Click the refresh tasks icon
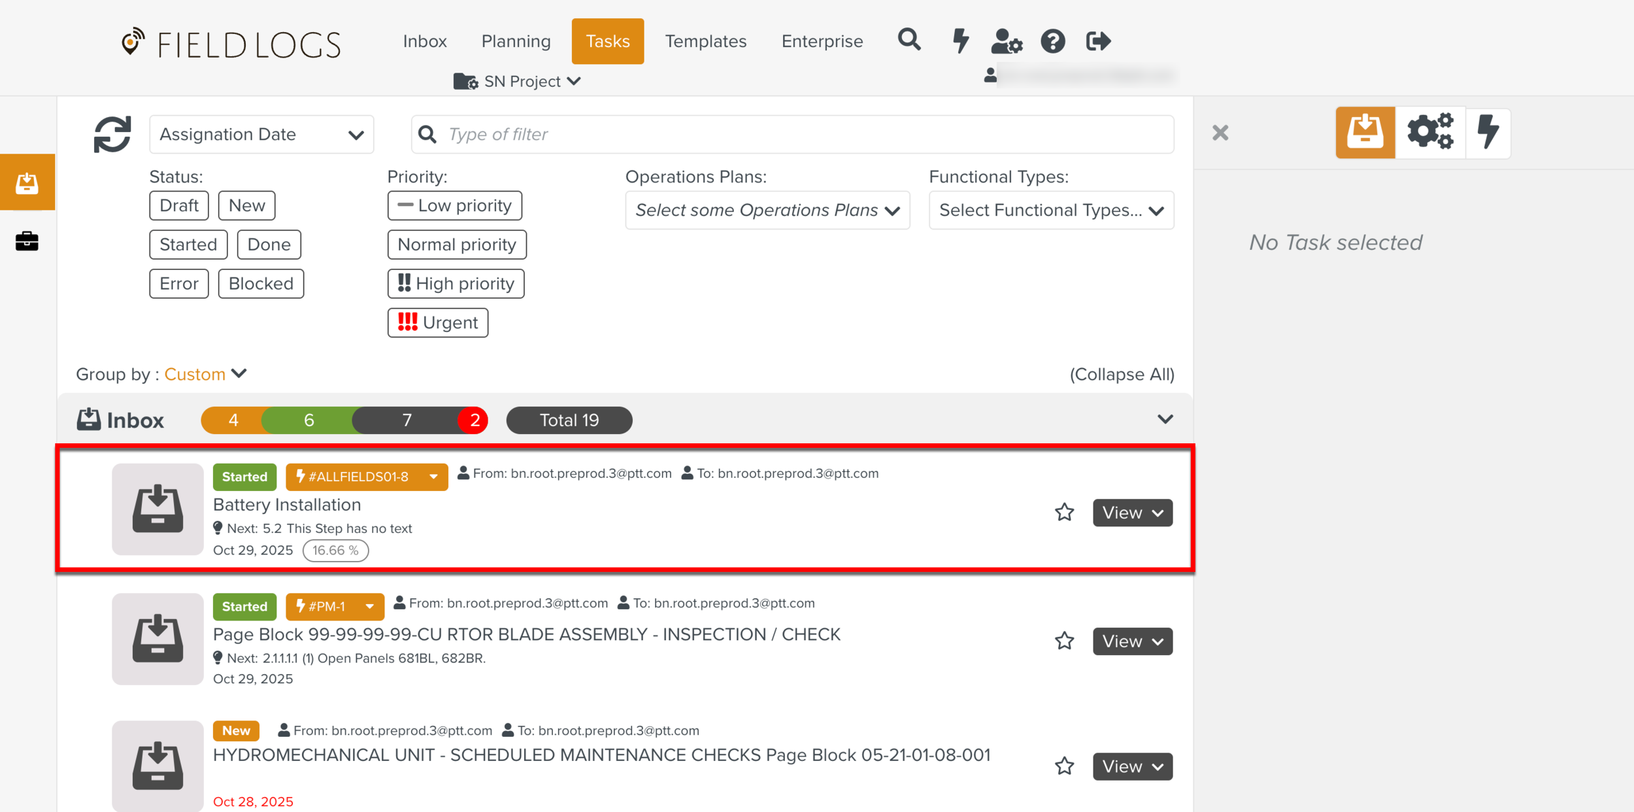 (112, 135)
